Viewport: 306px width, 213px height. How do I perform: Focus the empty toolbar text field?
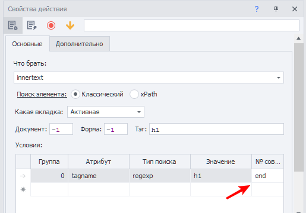(x=191, y=25)
